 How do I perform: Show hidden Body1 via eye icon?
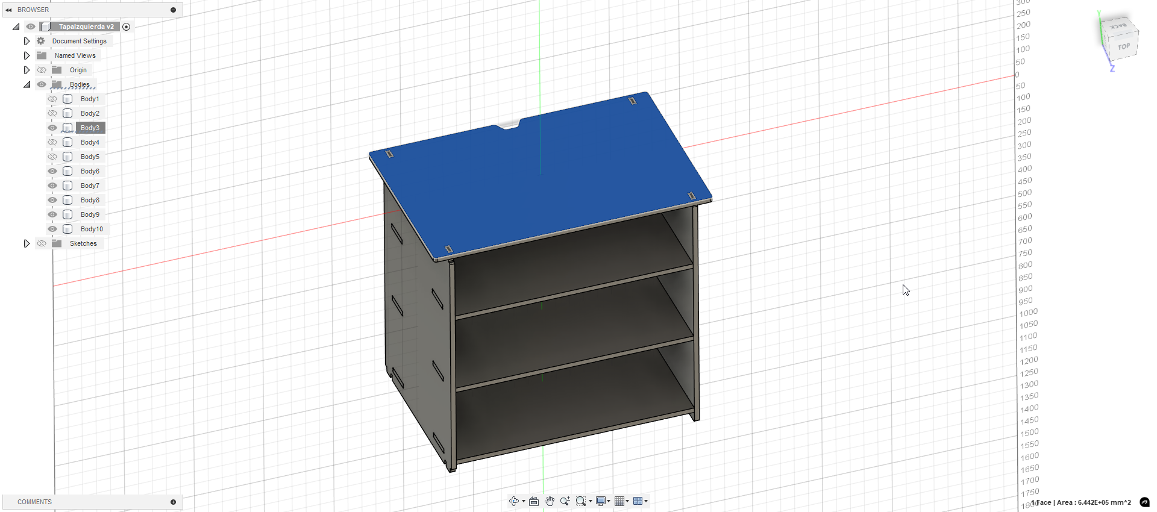point(52,99)
